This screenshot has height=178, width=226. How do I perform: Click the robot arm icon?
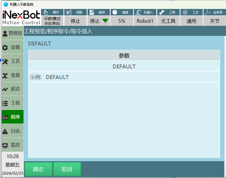click(x=138, y=12)
